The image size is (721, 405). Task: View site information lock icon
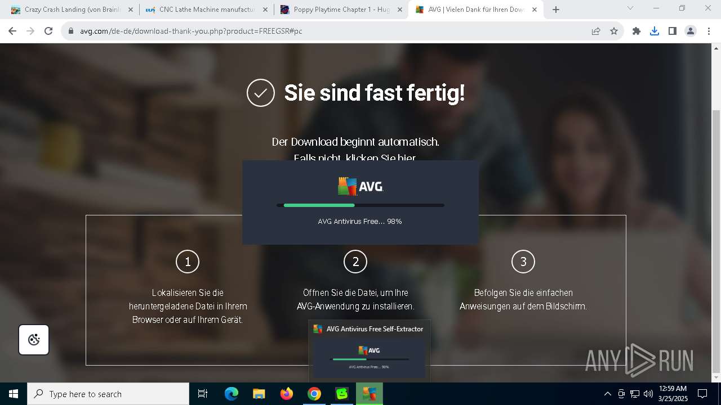(71, 31)
